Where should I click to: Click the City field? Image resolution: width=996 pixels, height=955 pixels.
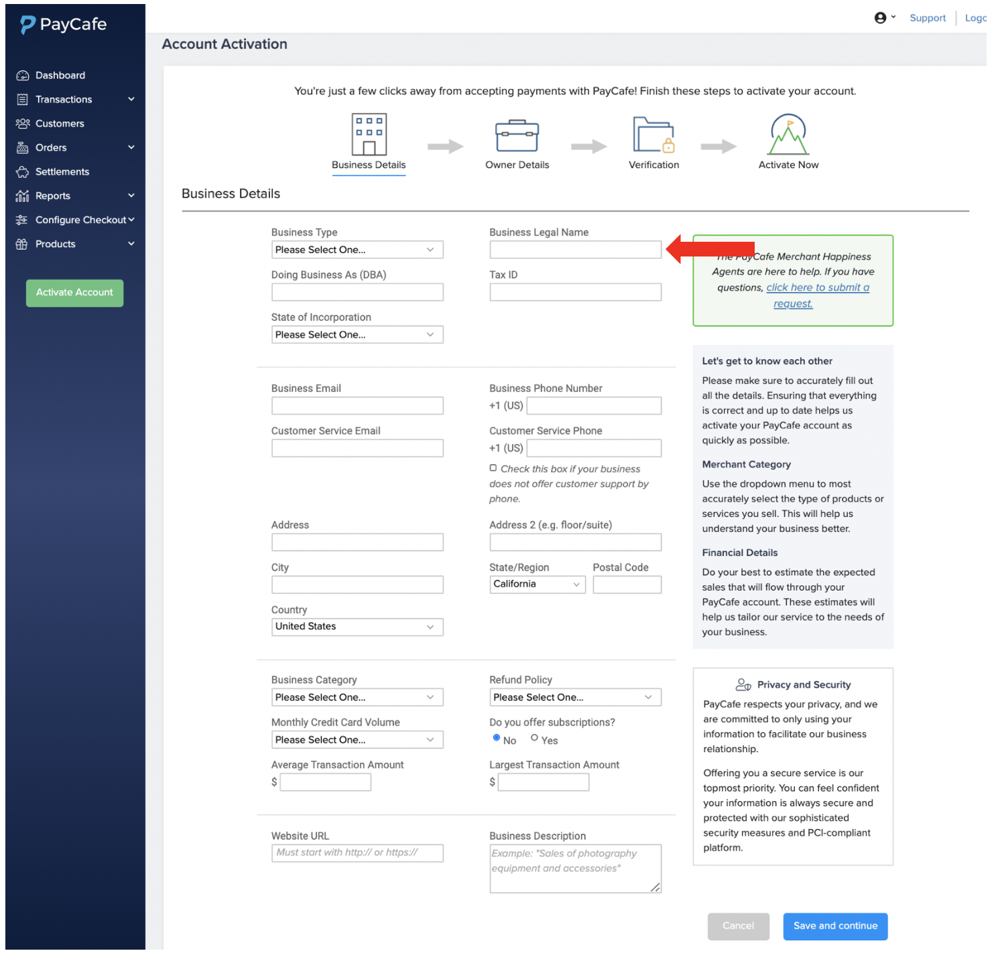(x=357, y=585)
